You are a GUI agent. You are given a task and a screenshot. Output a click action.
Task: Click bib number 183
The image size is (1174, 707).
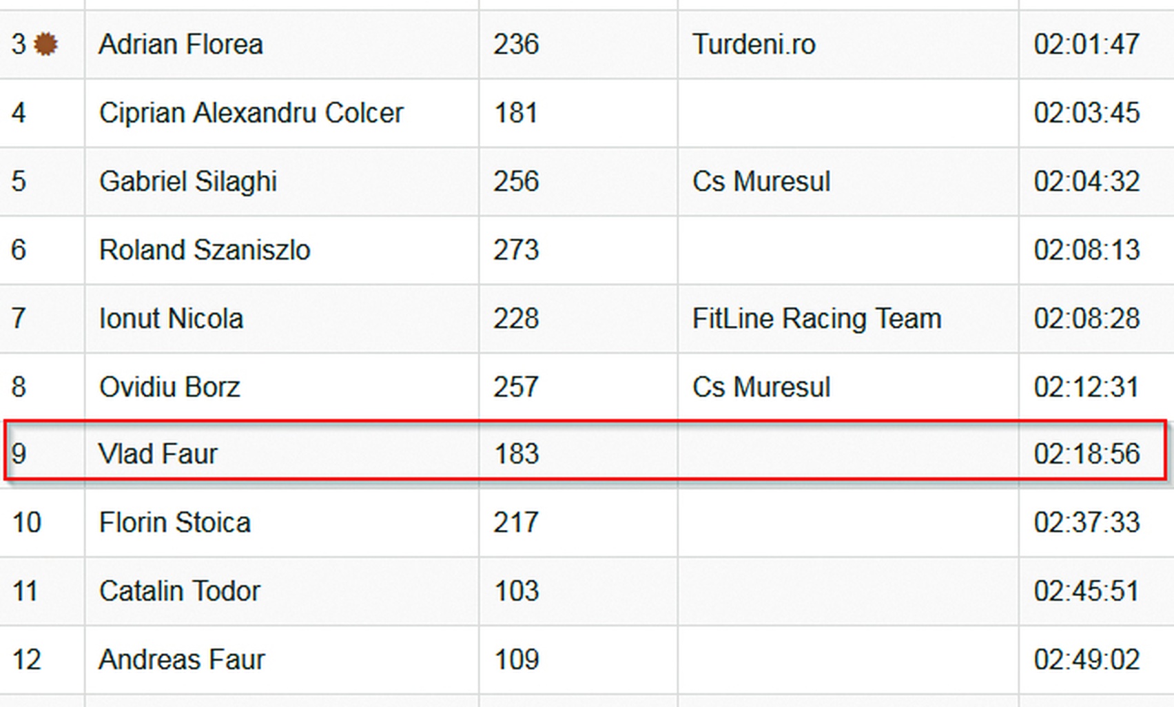tap(516, 454)
